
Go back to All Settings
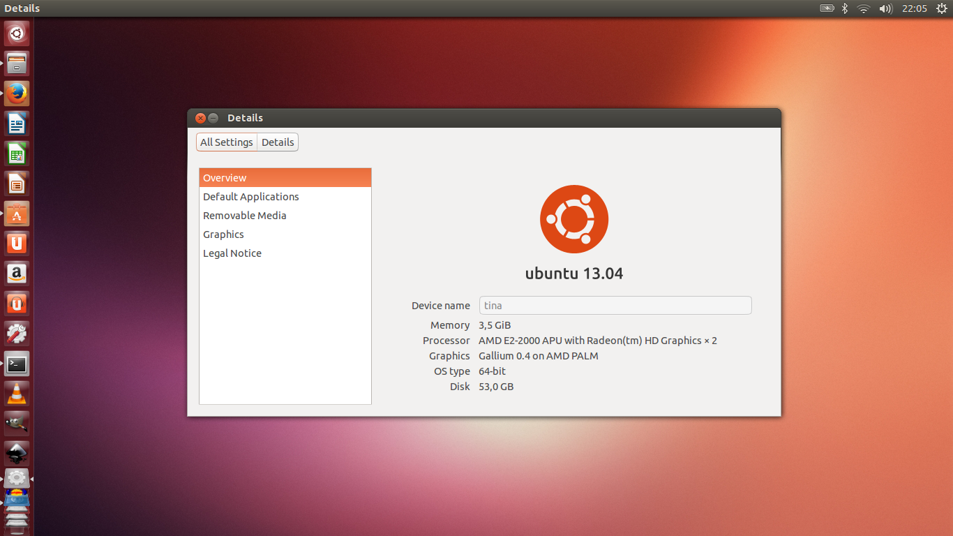(x=227, y=142)
